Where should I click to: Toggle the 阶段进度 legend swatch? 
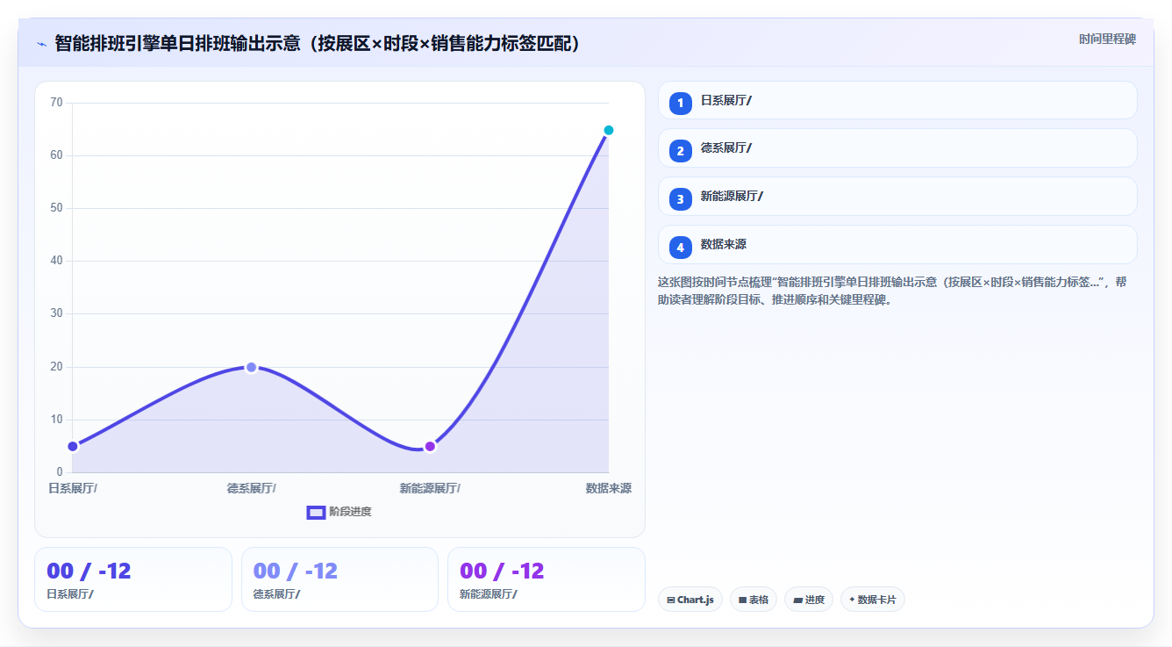point(316,512)
